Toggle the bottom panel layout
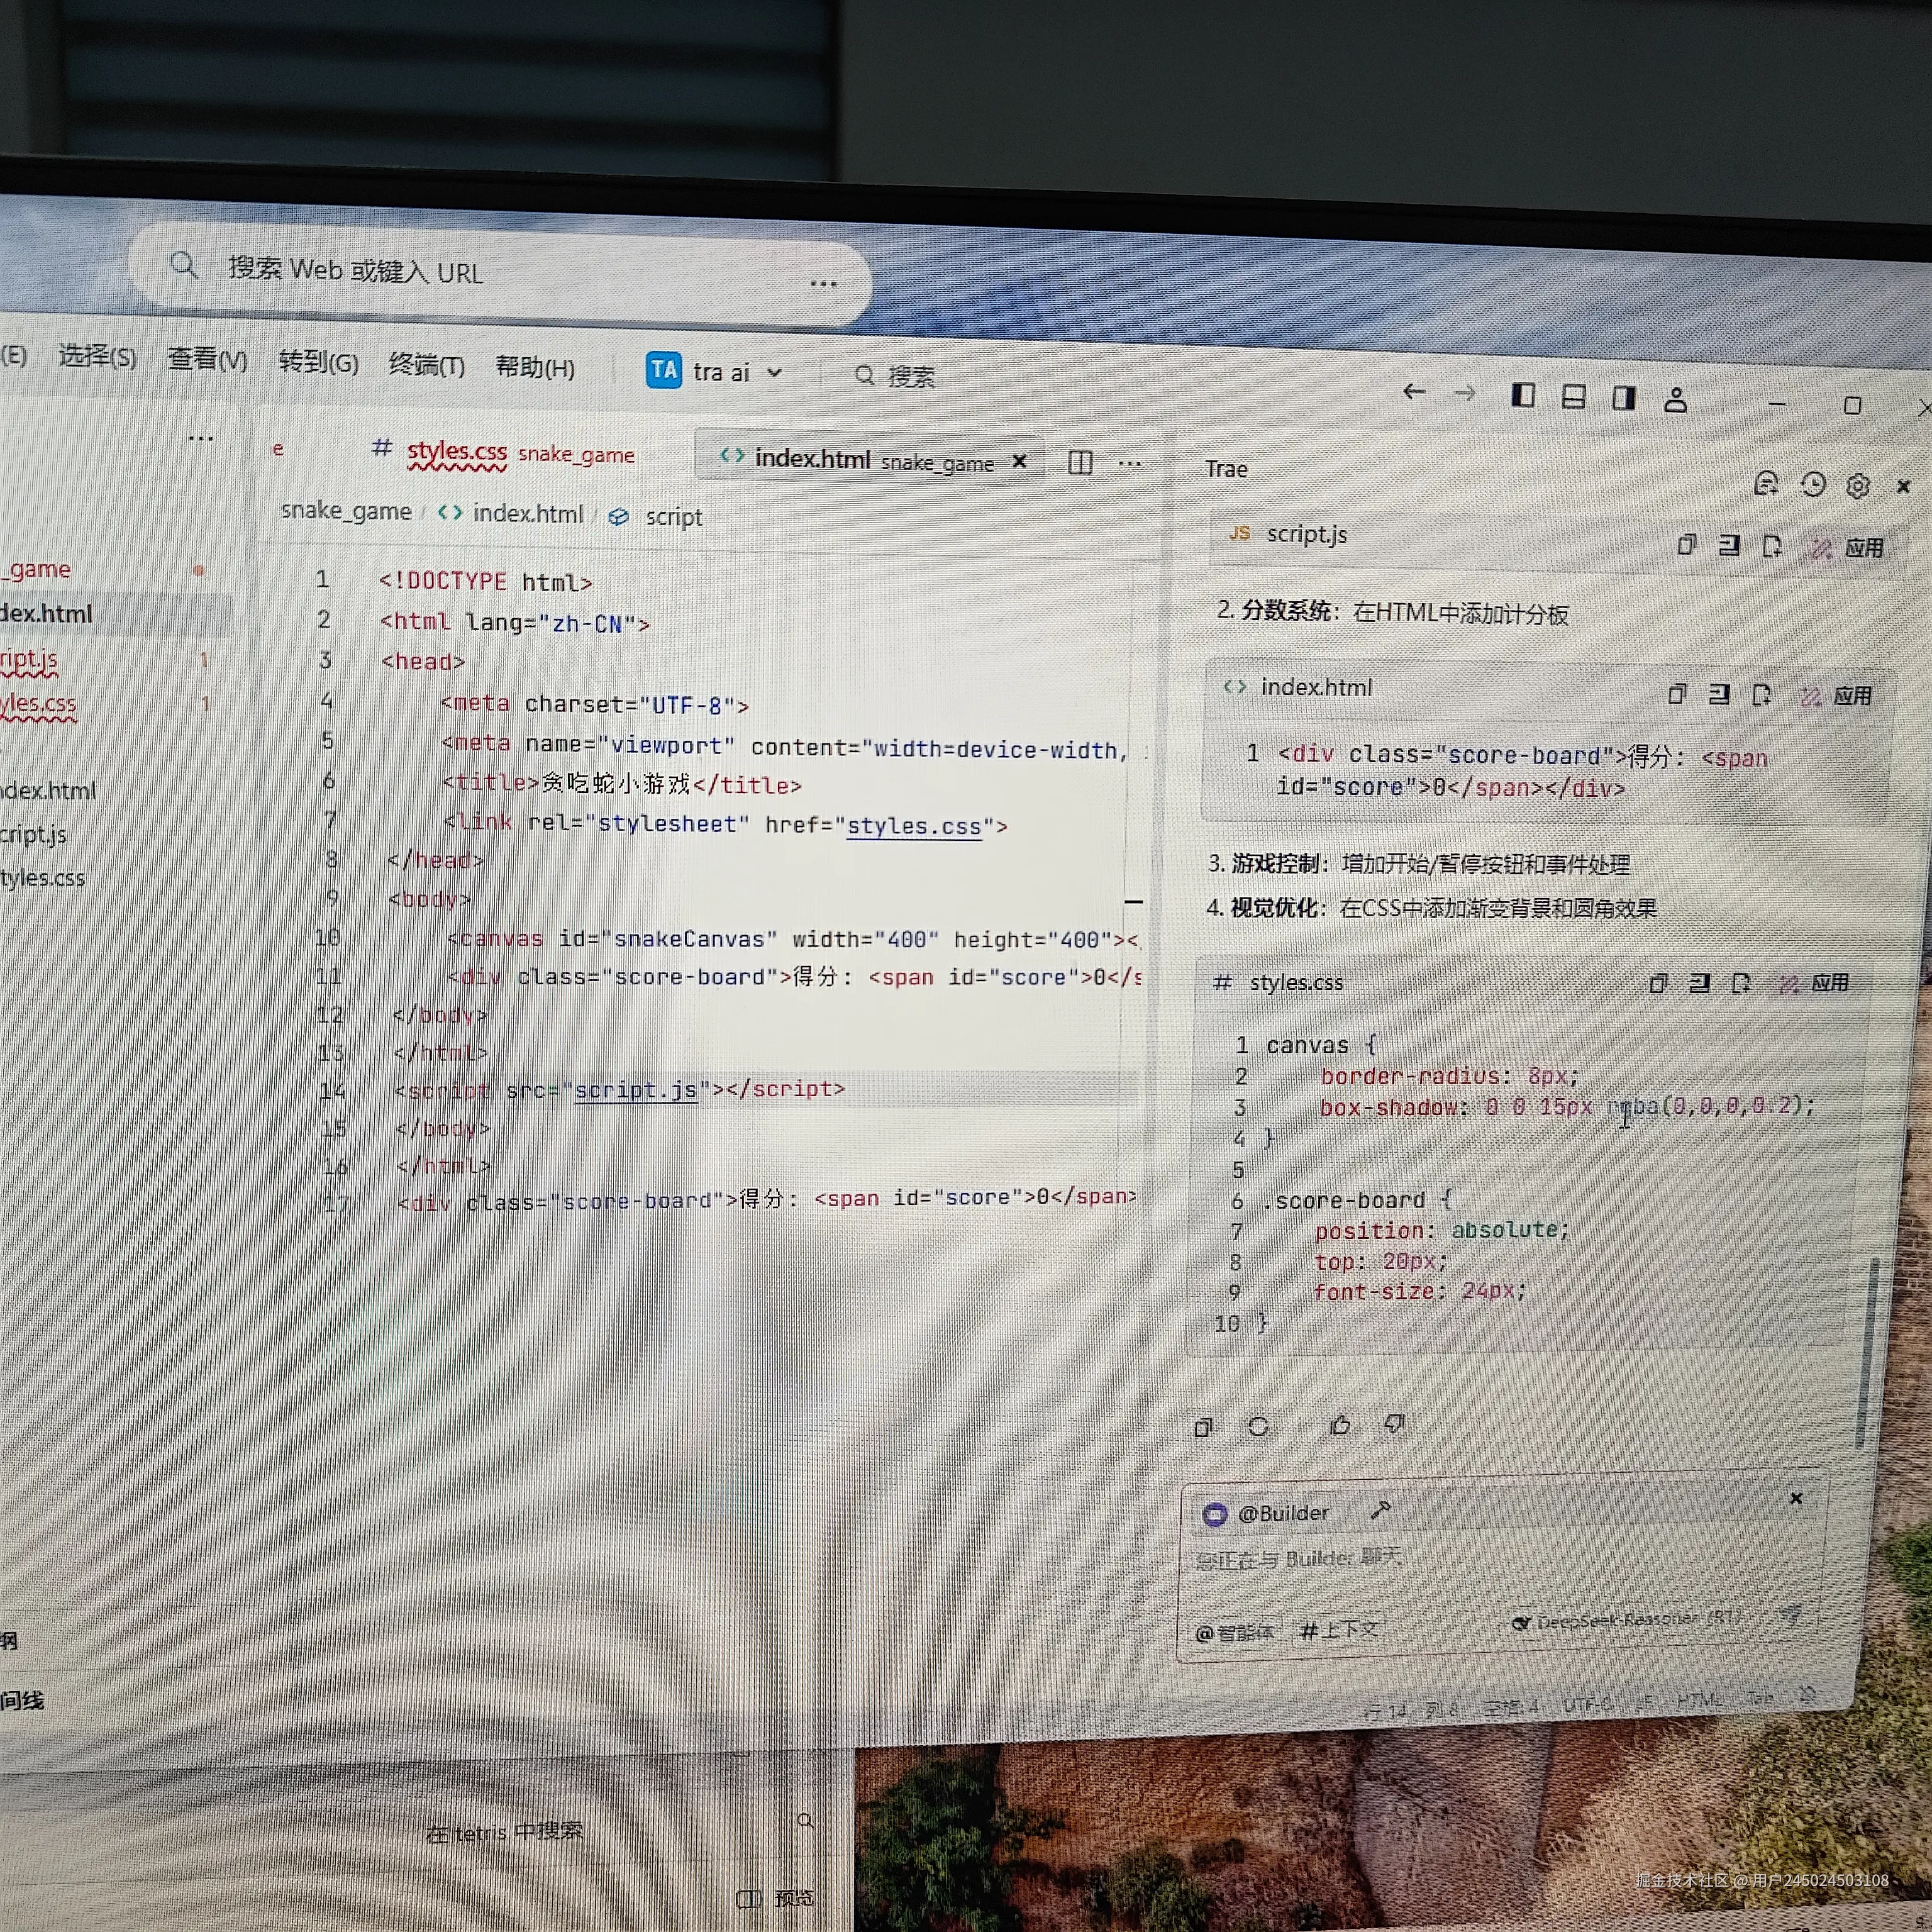Viewport: 1932px width, 1932px height. (1573, 398)
